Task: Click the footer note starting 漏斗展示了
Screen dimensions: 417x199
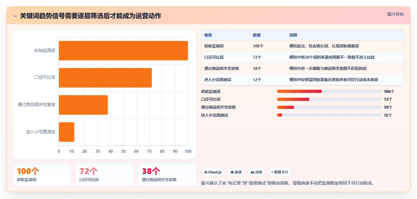Action: (288, 183)
